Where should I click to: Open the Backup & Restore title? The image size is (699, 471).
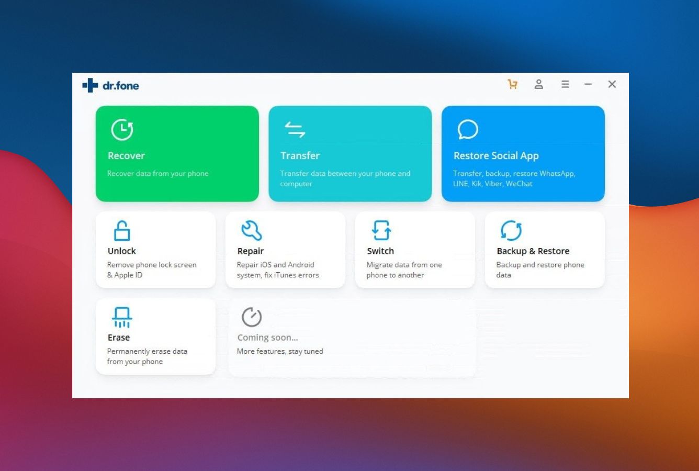(x=533, y=251)
